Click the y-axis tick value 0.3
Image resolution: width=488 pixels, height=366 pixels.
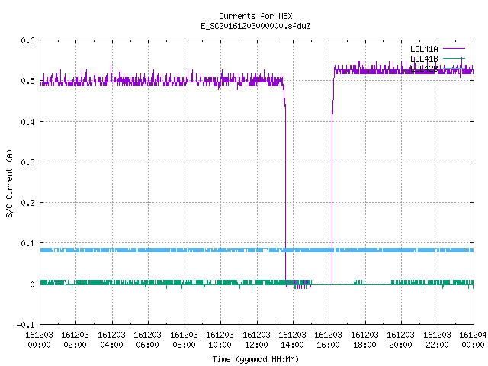(27, 162)
